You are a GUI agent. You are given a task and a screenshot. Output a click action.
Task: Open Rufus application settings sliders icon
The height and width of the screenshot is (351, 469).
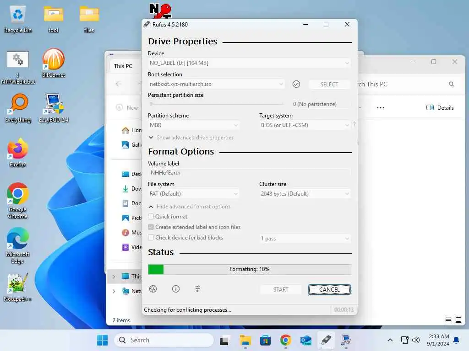pyautogui.click(x=197, y=289)
